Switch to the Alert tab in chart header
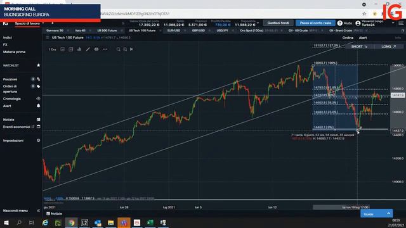Viewport: 406px width, 228px height. point(363,38)
